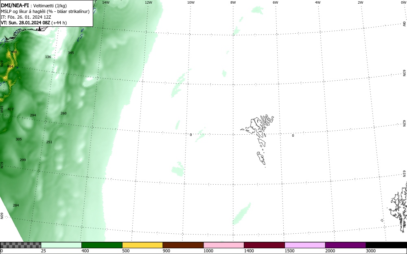Click the "0" value west of Faroe Islands

coord(191,135)
